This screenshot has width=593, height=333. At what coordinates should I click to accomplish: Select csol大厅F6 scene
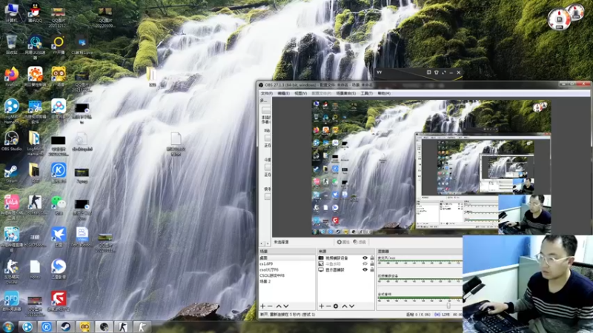click(287, 270)
